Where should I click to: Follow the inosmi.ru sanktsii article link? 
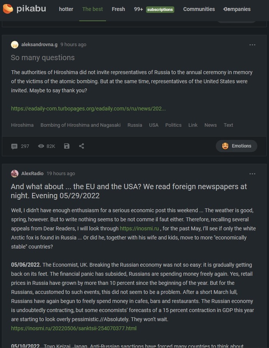click(74, 328)
